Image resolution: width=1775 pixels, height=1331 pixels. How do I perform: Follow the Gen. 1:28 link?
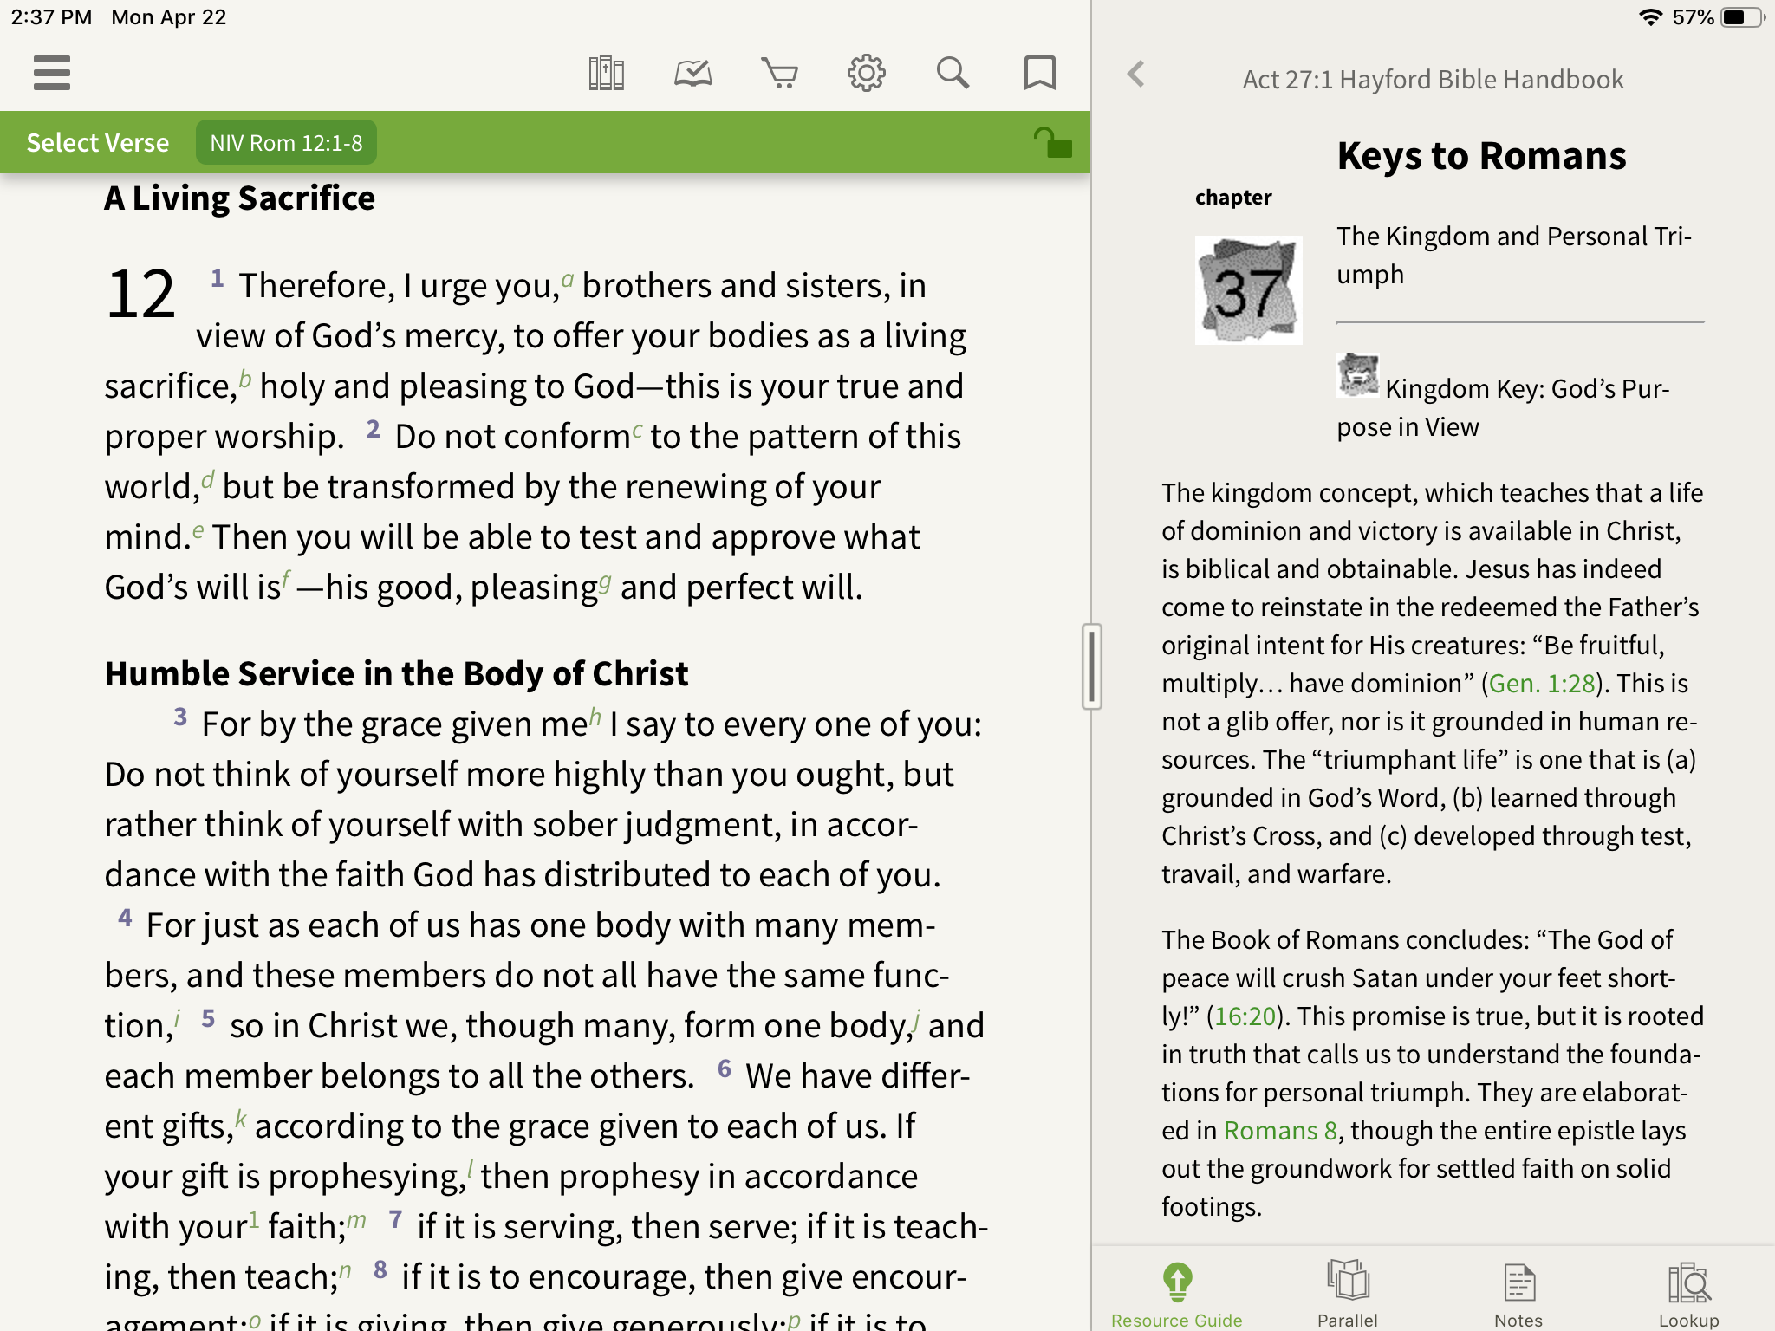[x=1542, y=684]
